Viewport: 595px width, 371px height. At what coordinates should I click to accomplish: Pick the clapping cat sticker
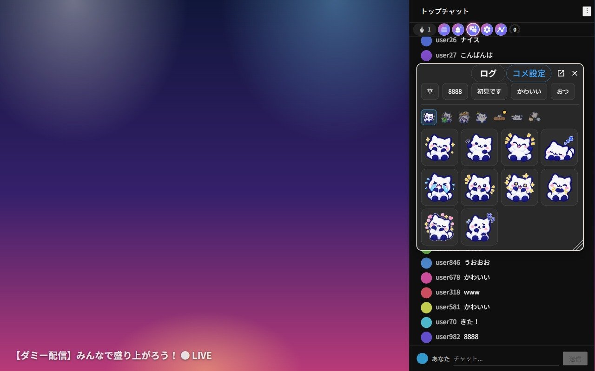pos(559,187)
